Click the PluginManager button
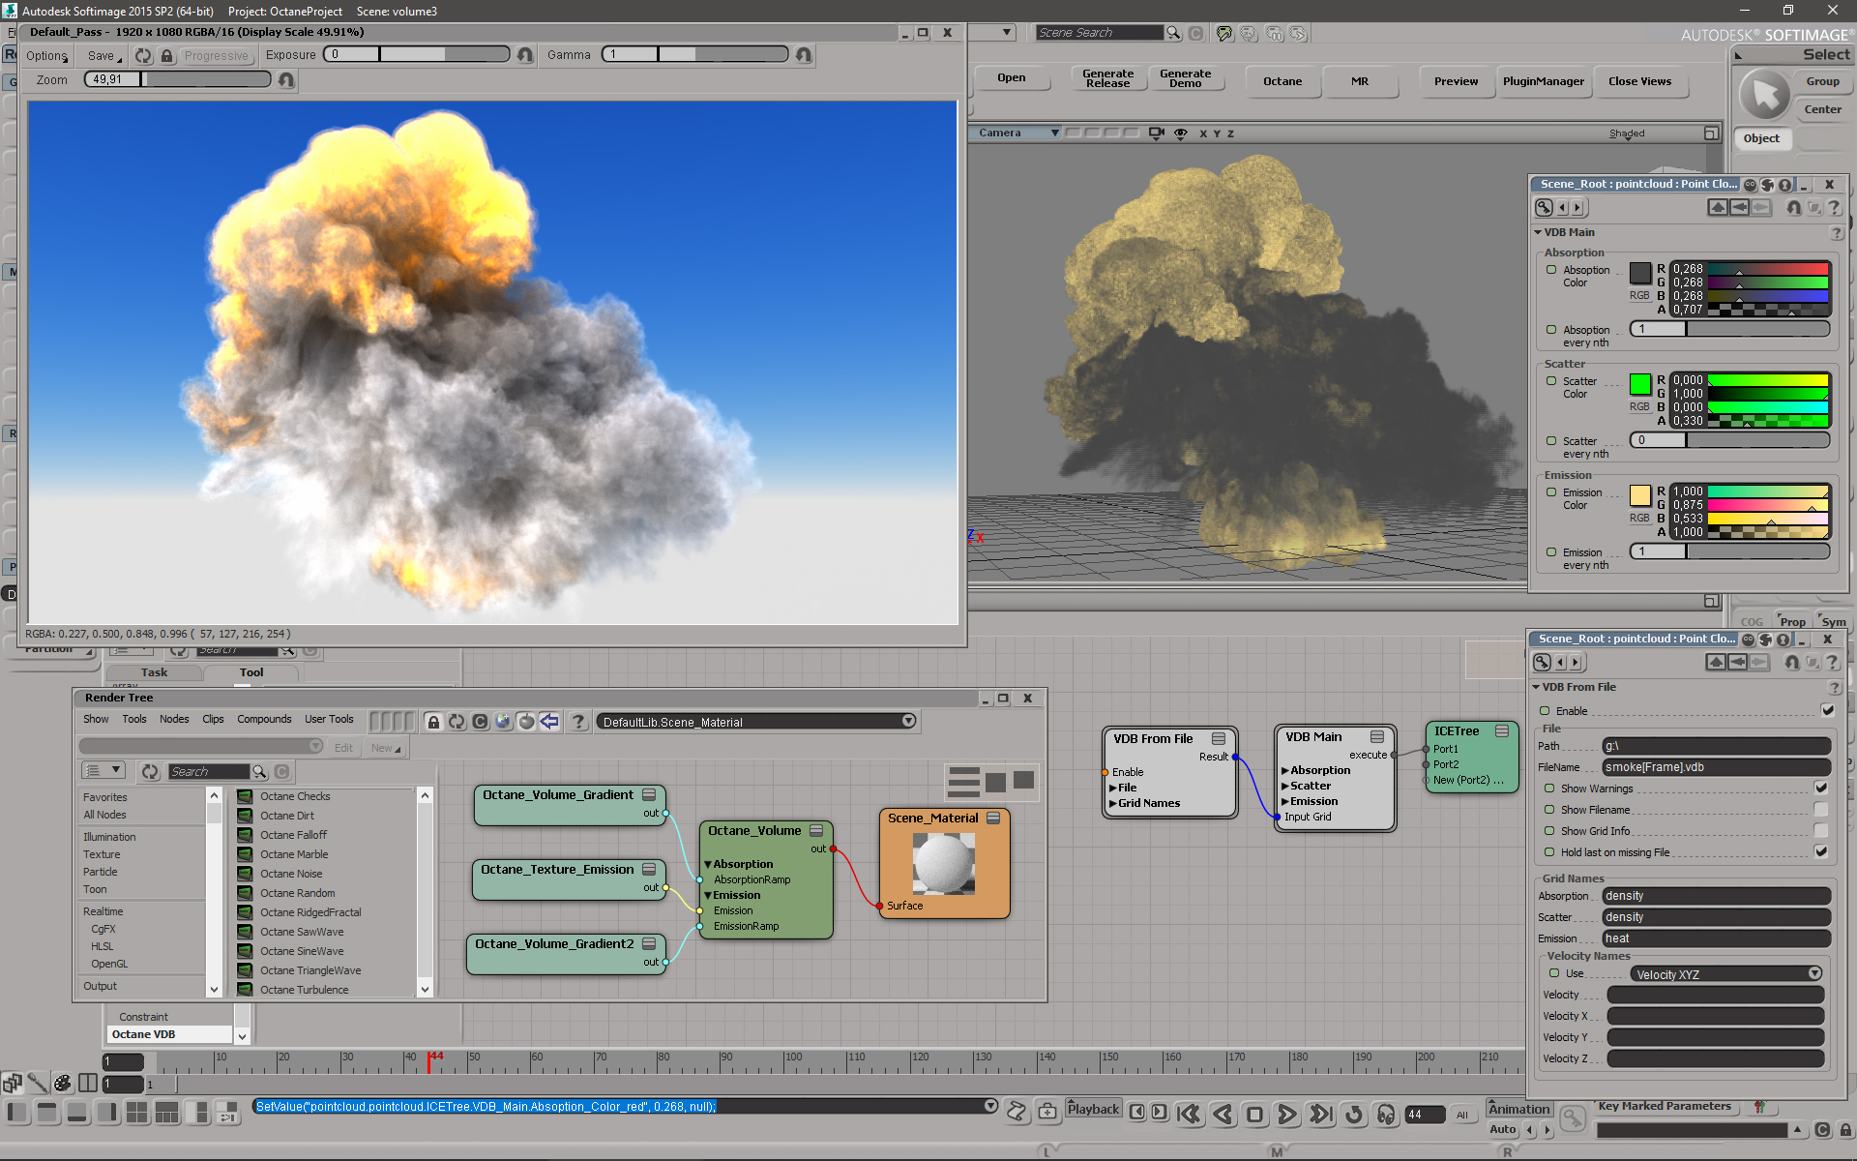Viewport: 1857px width, 1161px height. (1543, 81)
